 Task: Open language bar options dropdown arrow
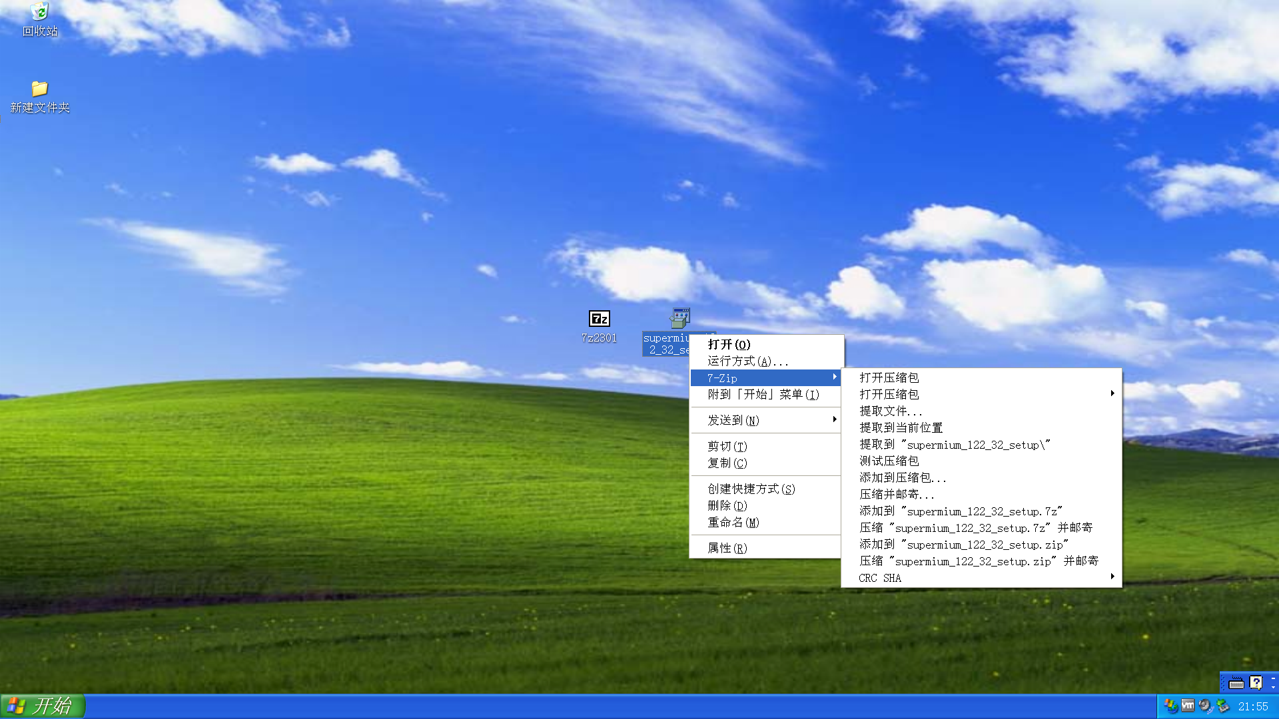click(x=1273, y=687)
